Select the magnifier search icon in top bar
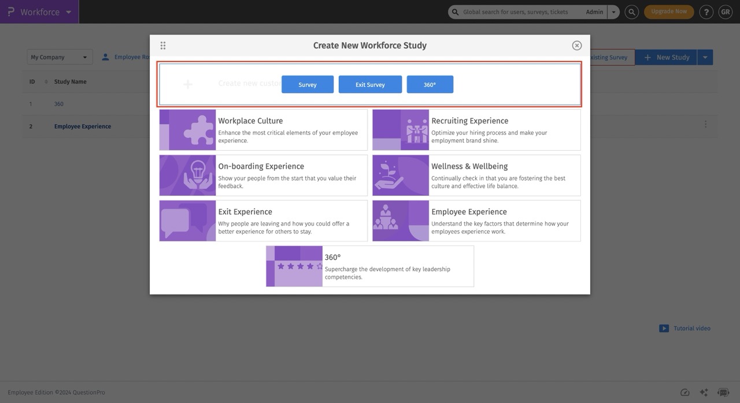Screen dimensions: 740x403 (x=631, y=12)
